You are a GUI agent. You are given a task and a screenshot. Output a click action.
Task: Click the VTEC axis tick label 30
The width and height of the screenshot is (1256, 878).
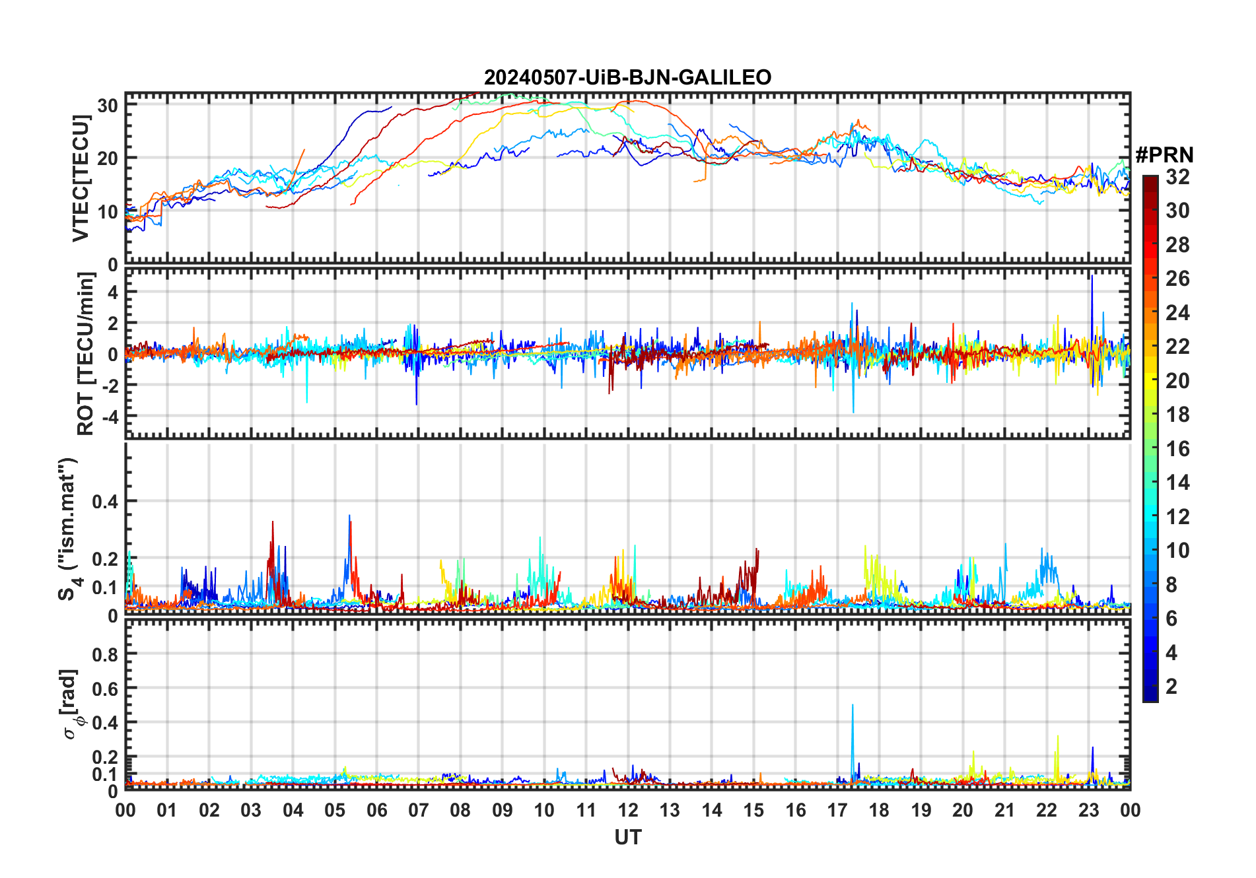click(108, 105)
